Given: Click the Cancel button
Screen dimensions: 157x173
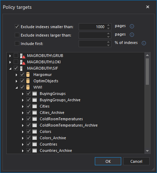Looking at the screenshot, I should point(136,161).
